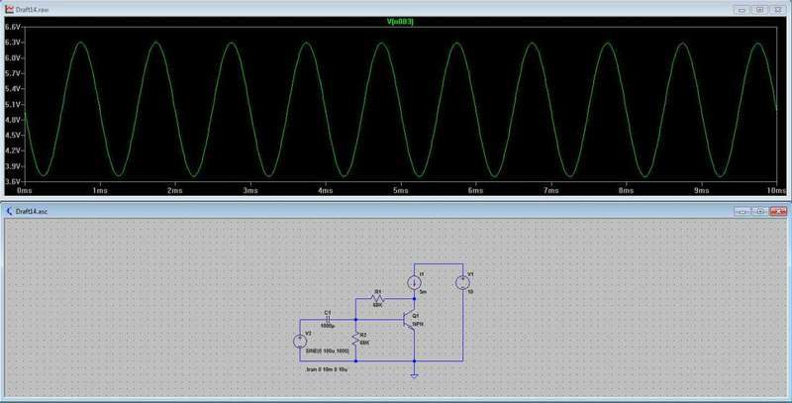Image resolution: width=792 pixels, height=403 pixels.
Task: Click the 5ms label on time axis
Action: [399, 188]
